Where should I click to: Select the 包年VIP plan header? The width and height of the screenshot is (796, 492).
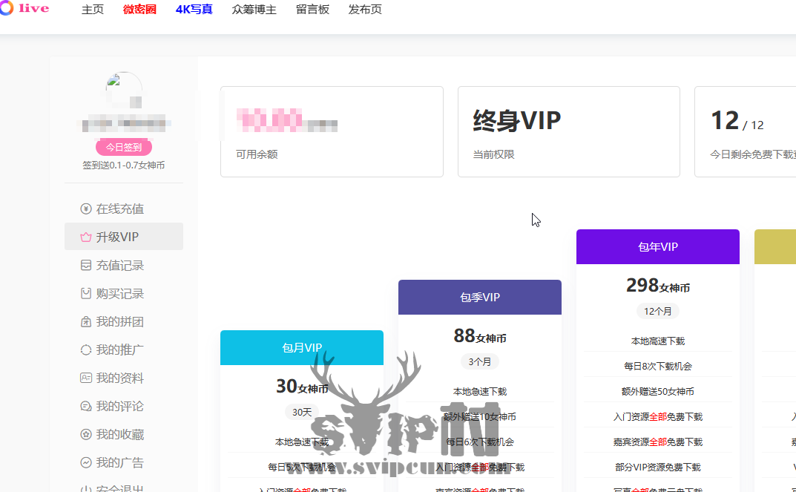click(658, 247)
